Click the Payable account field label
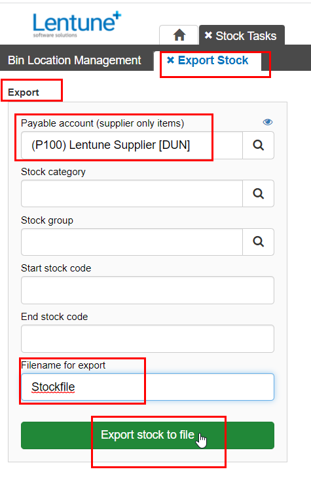This screenshot has height=482, width=311. tap(103, 123)
